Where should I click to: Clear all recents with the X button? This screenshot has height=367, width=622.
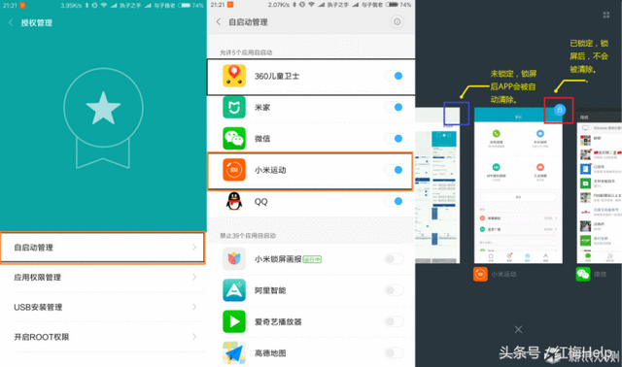click(518, 329)
